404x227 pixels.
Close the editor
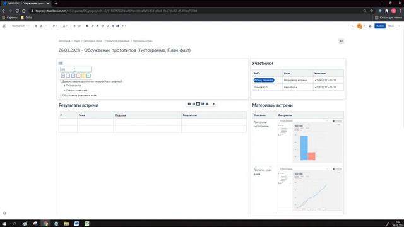point(391,26)
